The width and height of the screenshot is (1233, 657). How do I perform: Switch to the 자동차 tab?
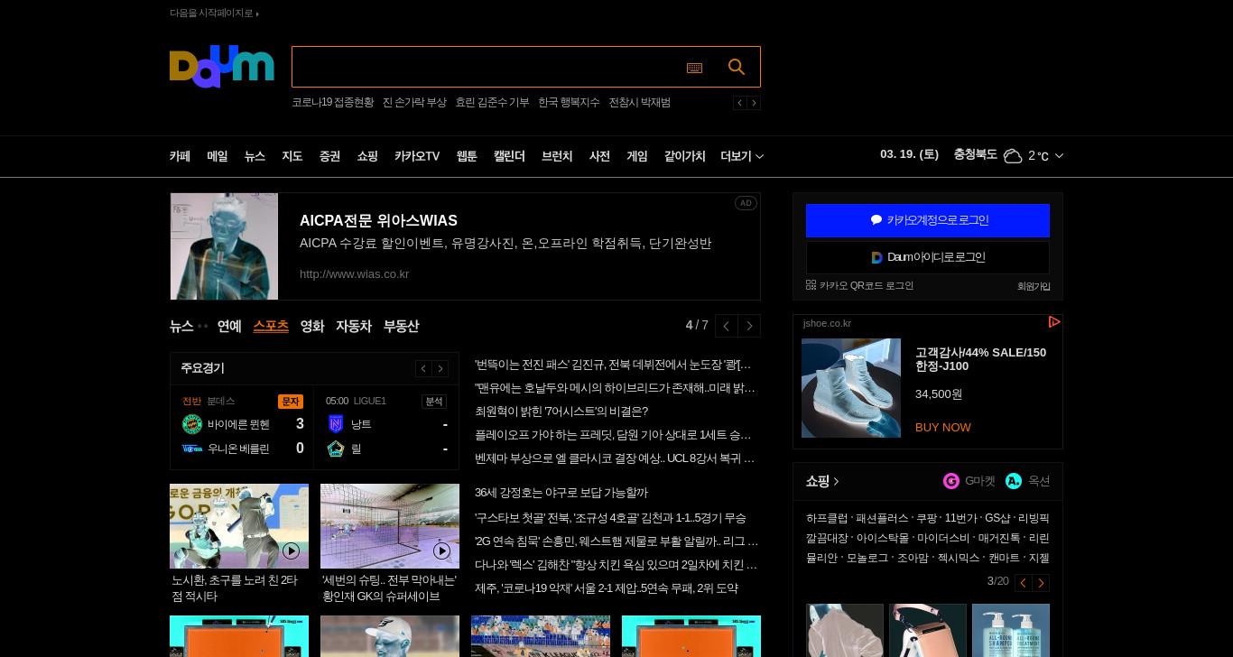click(x=354, y=326)
